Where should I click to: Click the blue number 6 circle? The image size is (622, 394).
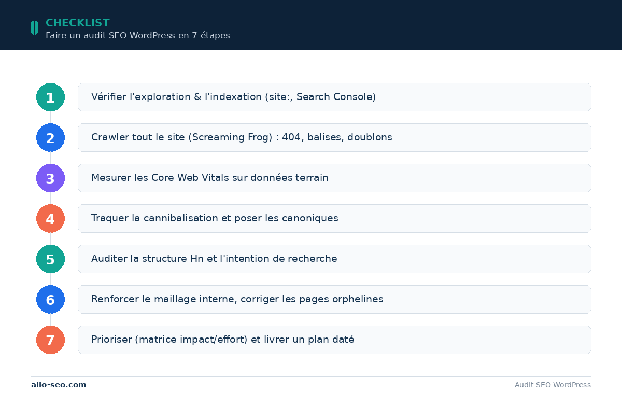click(50, 299)
